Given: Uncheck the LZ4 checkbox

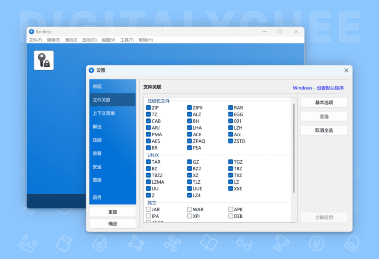Looking at the screenshot, I should click(x=189, y=195).
